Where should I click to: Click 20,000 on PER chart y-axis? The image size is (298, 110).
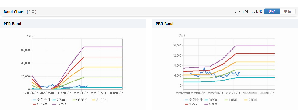click(26, 76)
